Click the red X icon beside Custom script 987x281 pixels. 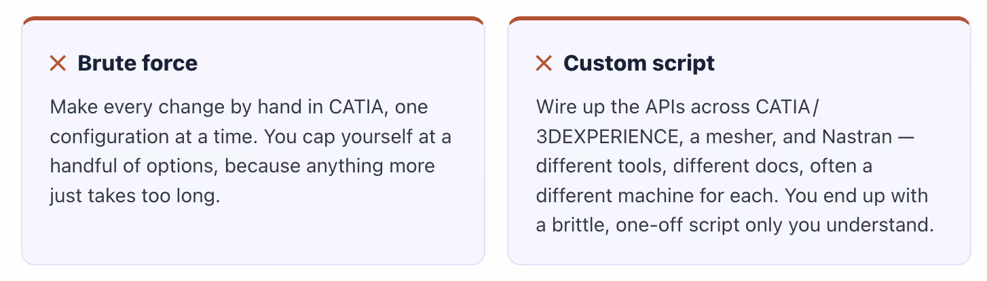coord(544,64)
